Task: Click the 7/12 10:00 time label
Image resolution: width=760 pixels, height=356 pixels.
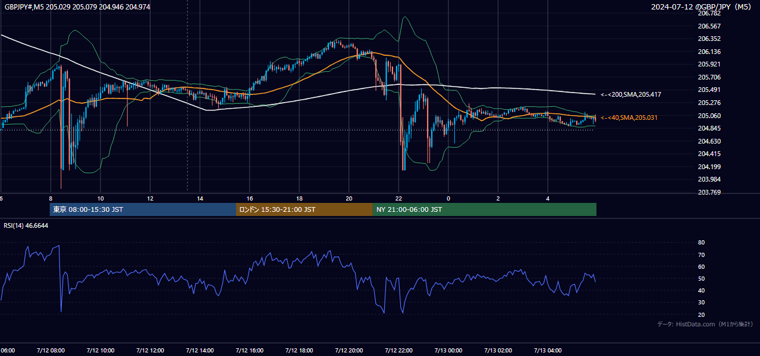Action: pos(100,351)
